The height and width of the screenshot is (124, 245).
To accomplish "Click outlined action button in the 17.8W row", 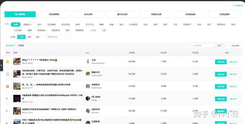I will (233, 99).
